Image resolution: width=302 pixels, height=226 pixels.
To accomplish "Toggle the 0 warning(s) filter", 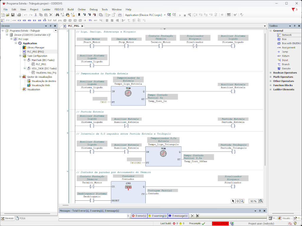I will (157, 216).
